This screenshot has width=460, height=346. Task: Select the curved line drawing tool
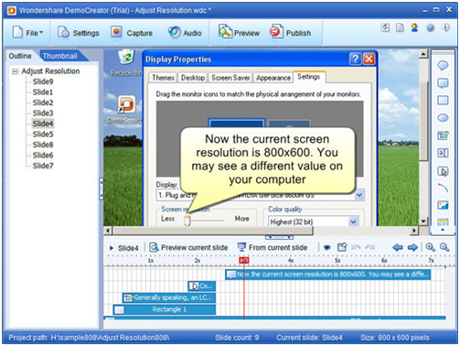pyautogui.click(x=443, y=188)
